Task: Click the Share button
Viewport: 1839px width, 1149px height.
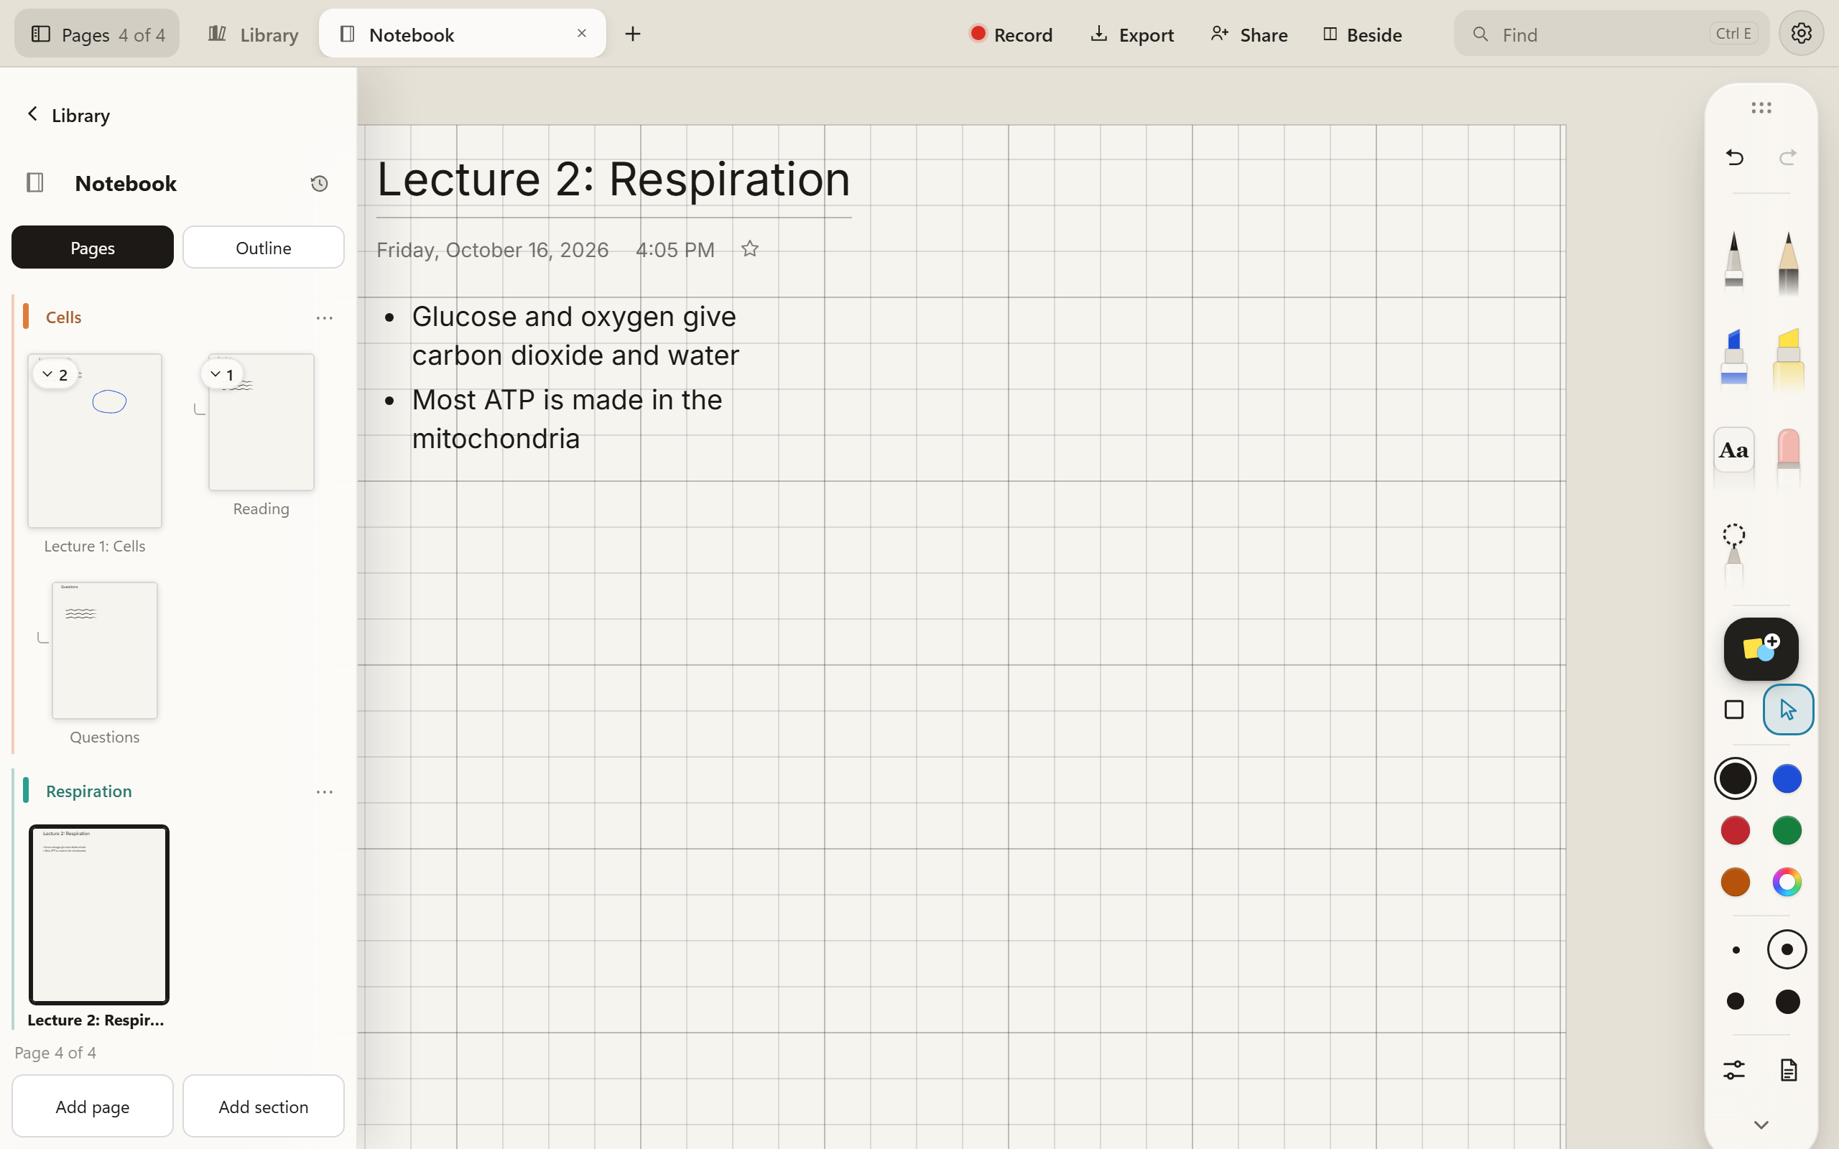Action: click(1249, 34)
